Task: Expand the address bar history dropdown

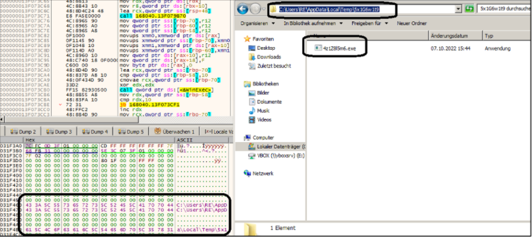Action: [x=459, y=9]
